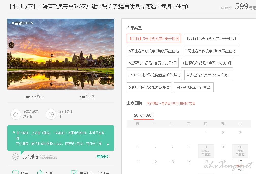
Task: Click the 出发日期 section heading
Action: 134,103
